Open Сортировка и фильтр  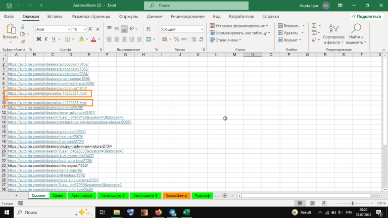[333, 34]
